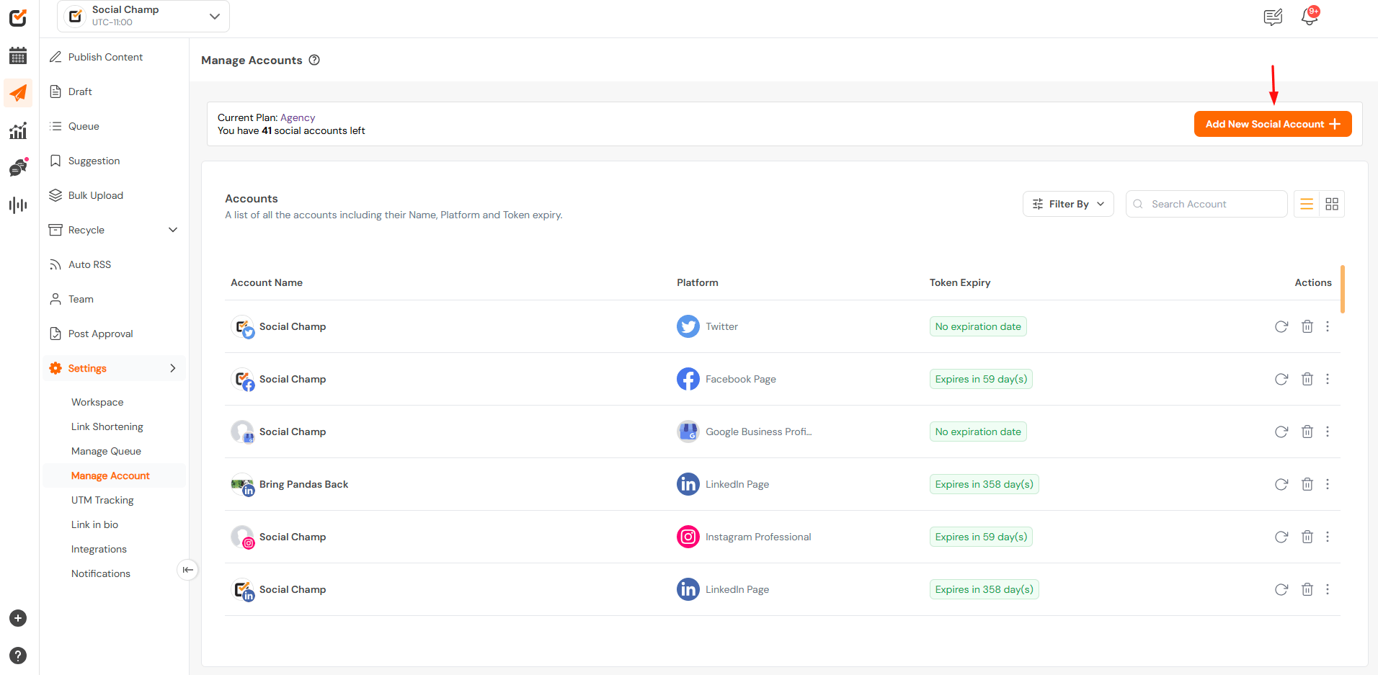Refresh the Facebook Page token

pos(1281,379)
